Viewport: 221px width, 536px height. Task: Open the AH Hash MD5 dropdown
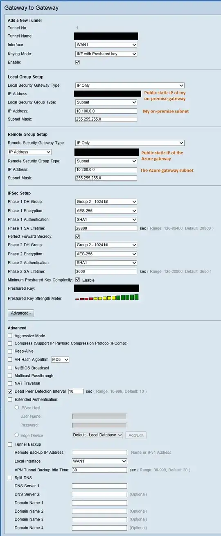tap(60, 360)
